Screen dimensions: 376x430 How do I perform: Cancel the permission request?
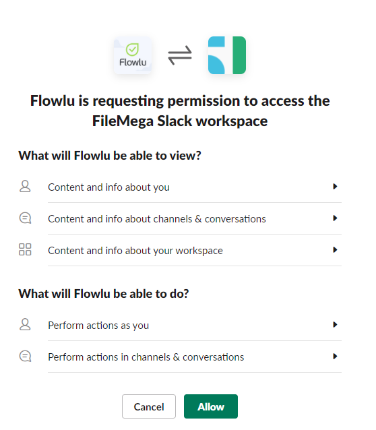(149, 406)
